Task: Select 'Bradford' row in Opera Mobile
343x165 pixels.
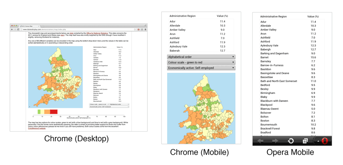Action: point(292,132)
